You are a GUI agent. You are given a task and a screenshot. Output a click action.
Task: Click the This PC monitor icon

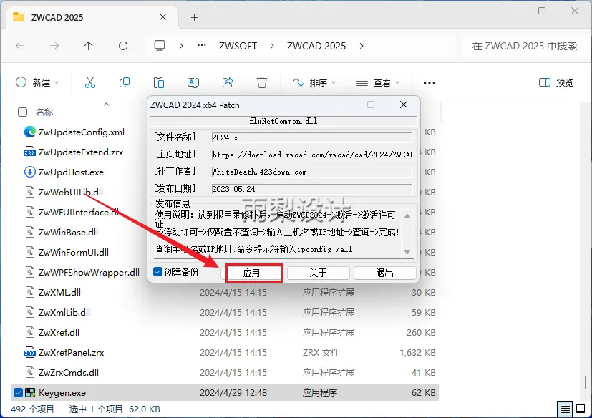[160, 46]
